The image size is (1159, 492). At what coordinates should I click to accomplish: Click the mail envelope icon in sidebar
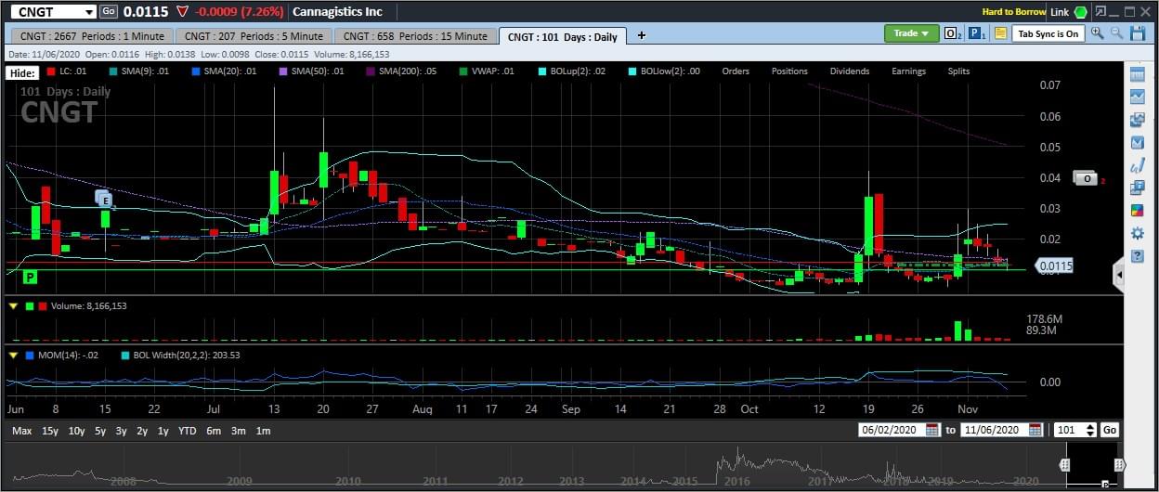pyautogui.click(x=1138, y=142)
